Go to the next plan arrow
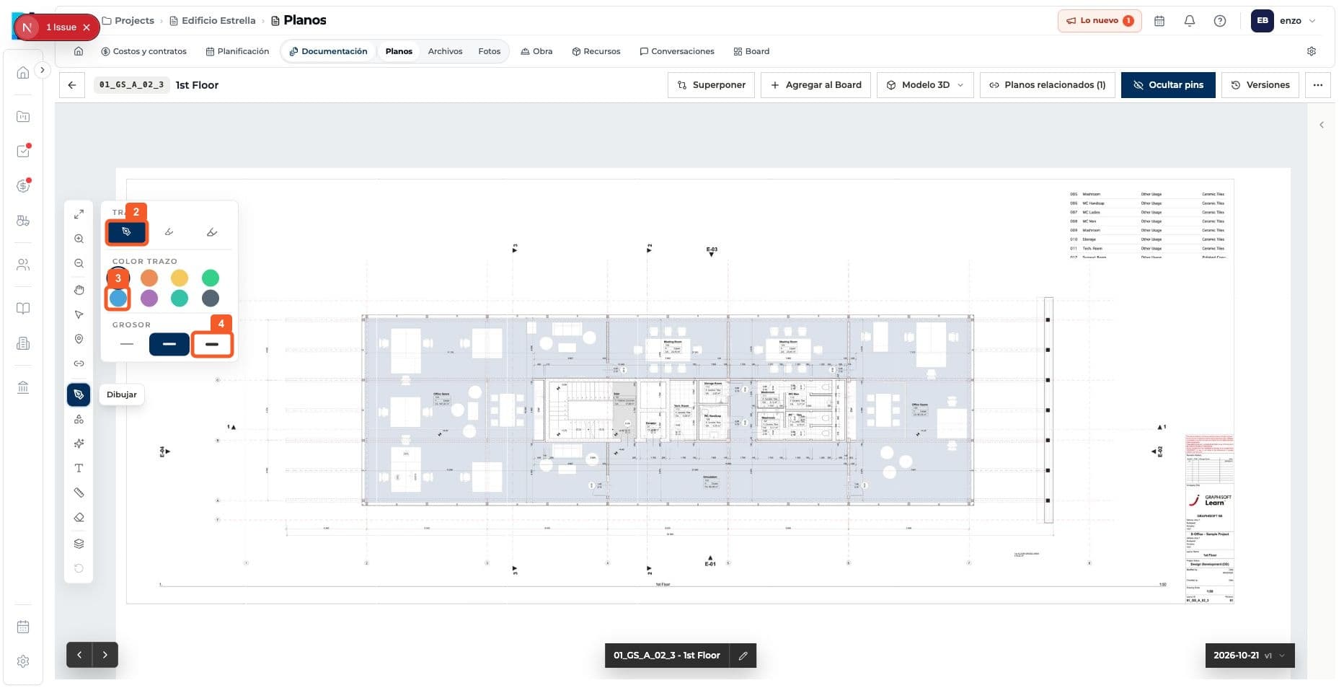Viewport: 1344px width, 688px height. 105,655
